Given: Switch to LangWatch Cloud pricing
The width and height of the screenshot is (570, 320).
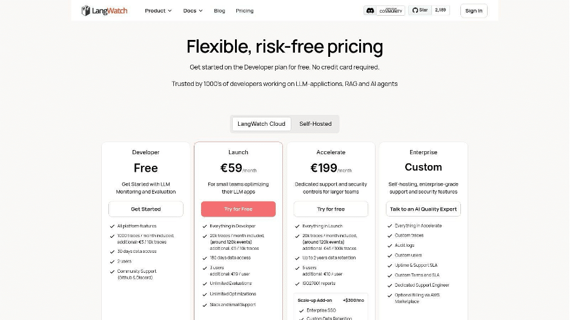Looking at the screenshot, I should 261,124.
